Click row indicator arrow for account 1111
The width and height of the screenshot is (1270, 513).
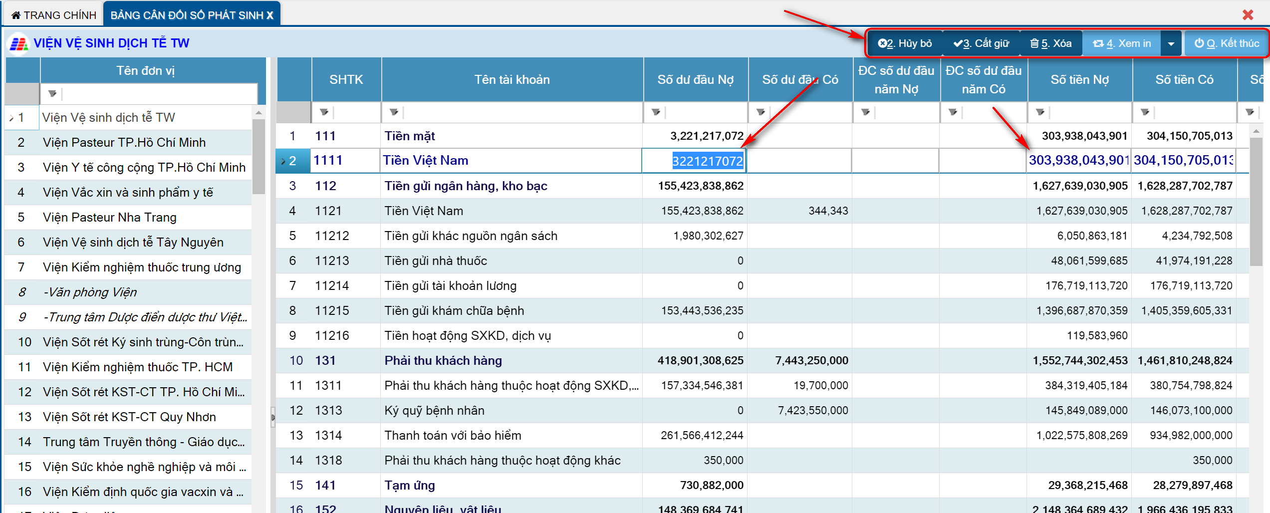pos(283,161)
